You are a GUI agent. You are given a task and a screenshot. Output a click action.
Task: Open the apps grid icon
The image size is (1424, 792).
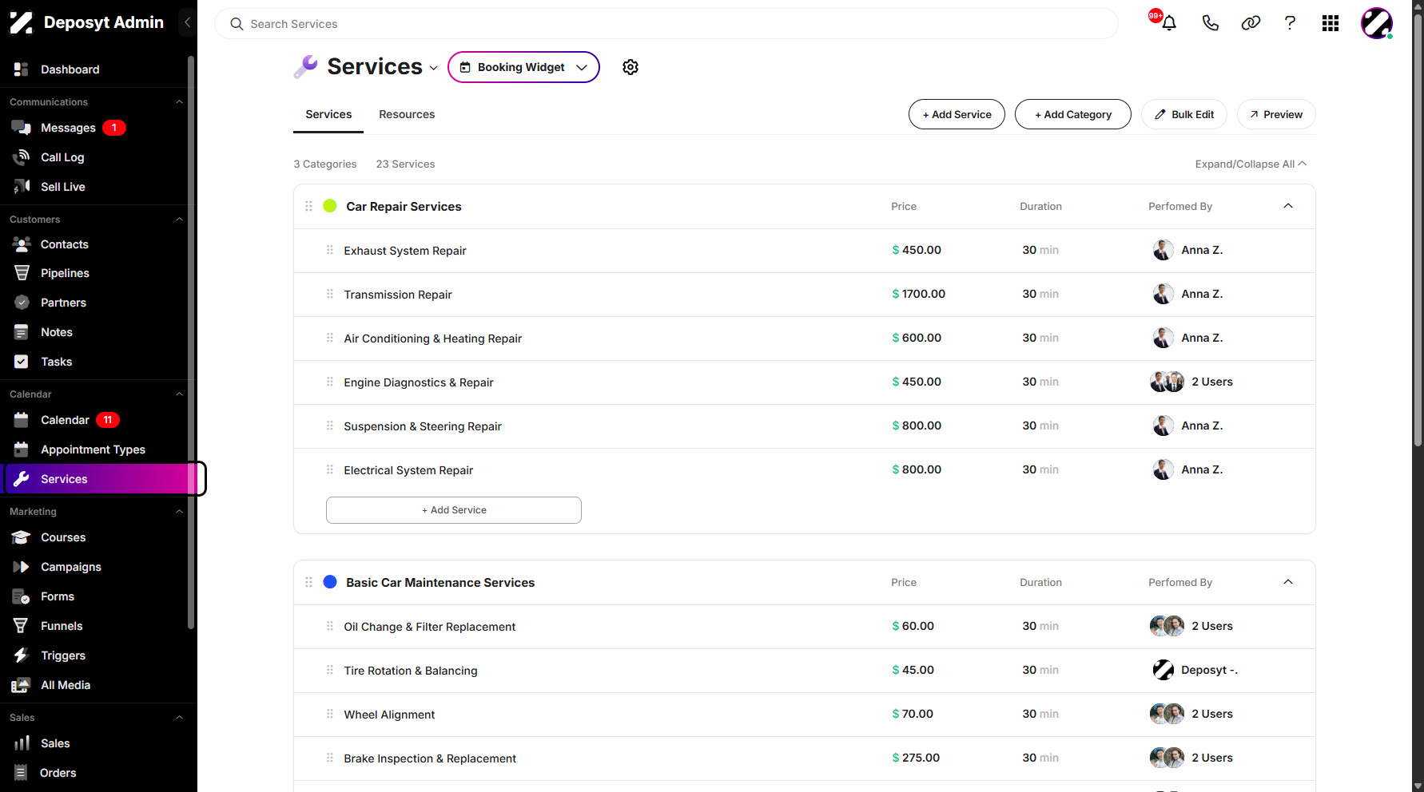click(x=1331, y=23)
